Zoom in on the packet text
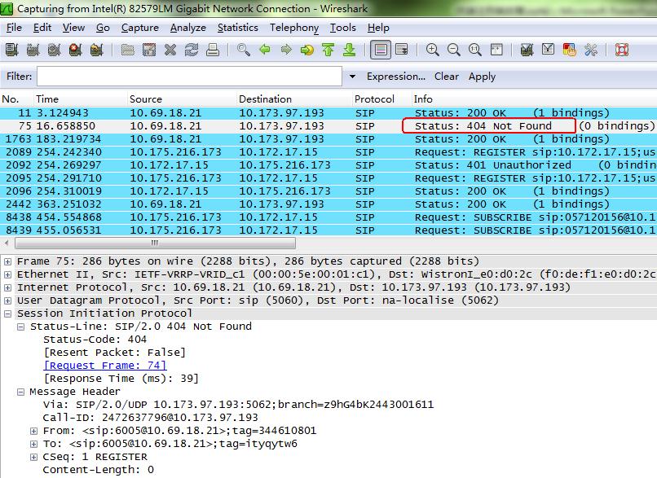This screenshot has width=657, height=478. pyautogui.click(x=432, y=50)
